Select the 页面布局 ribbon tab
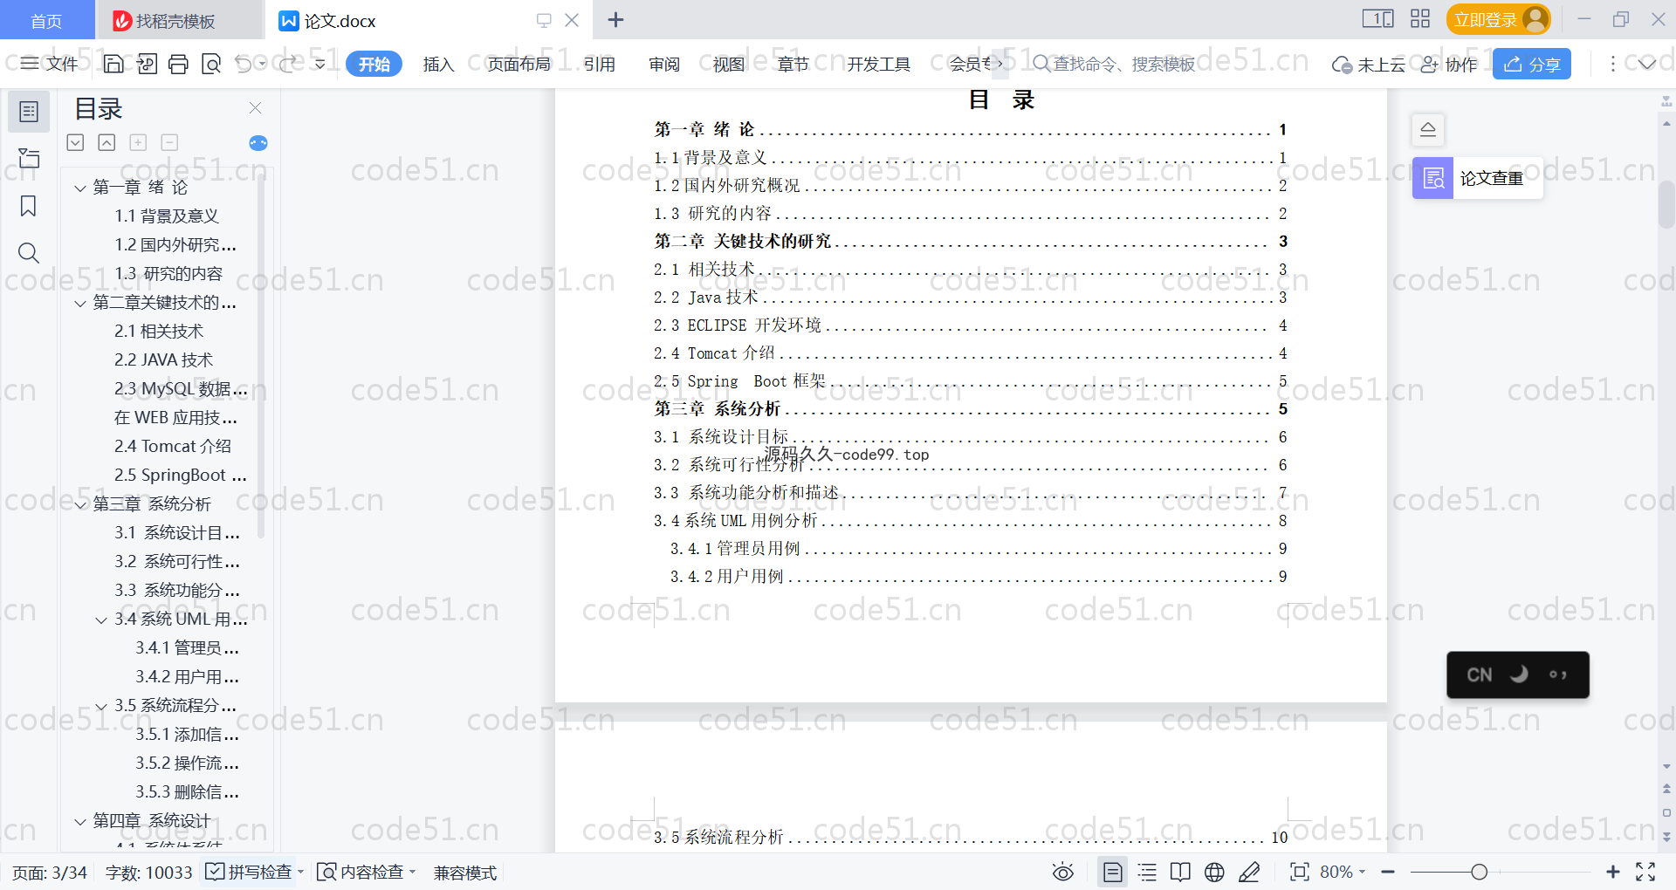This screenshot has width=1676, height=890. tap(519, 64)
